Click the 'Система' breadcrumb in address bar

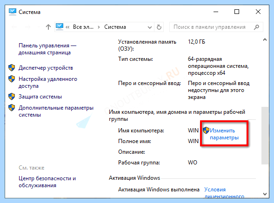[x=115, y=27]
